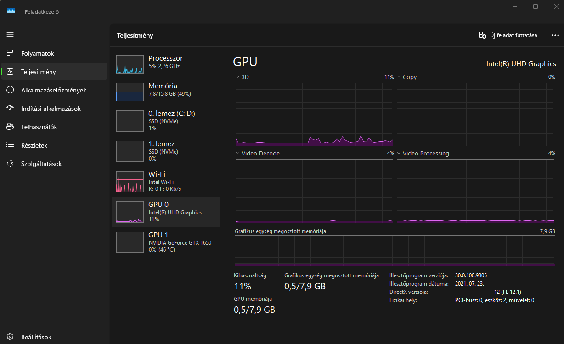
Task: Select GPU 1 NVIDIA GeForce GTX 1650
Action: 165,242
